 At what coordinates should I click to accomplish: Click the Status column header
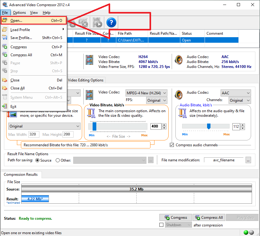pyautogui.click(x=192, y=33)
